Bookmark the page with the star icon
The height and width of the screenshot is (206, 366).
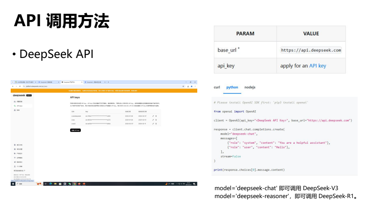pos(183,86)
